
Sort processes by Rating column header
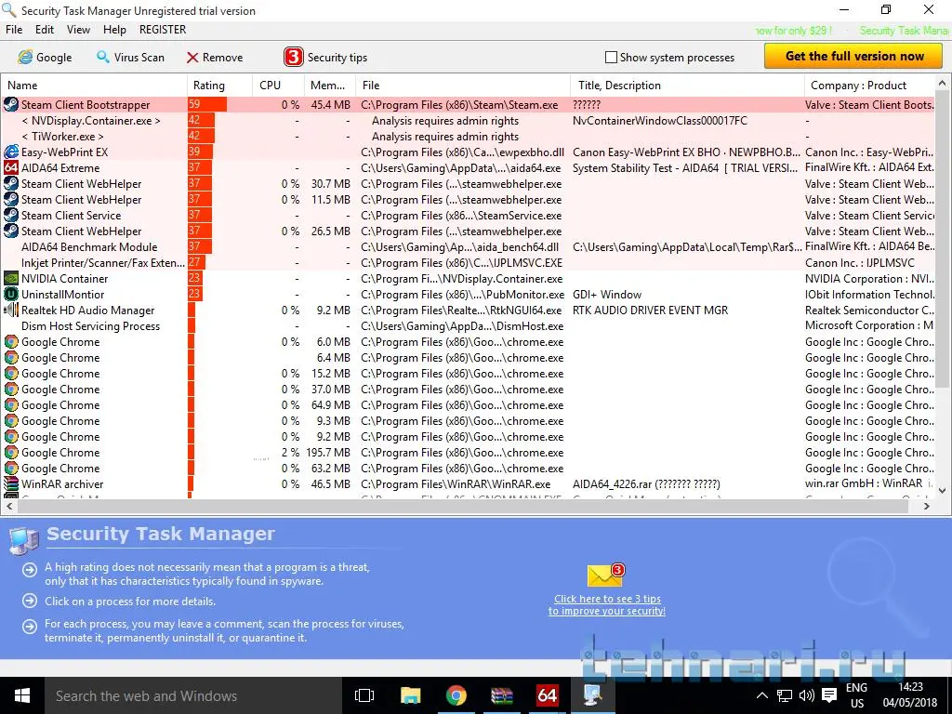219,85
